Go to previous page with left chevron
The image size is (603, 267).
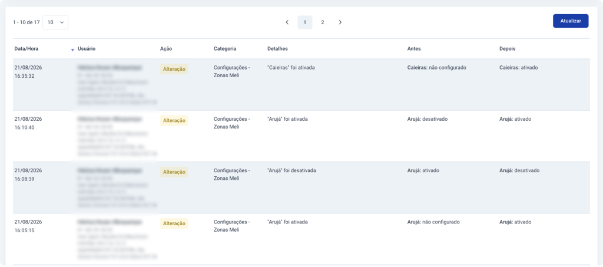pyautogui.click(x=287, y=22)
